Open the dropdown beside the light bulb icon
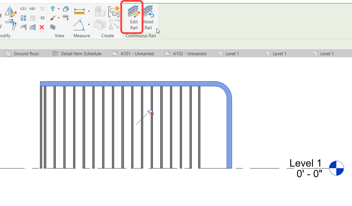 pos(59,8)
